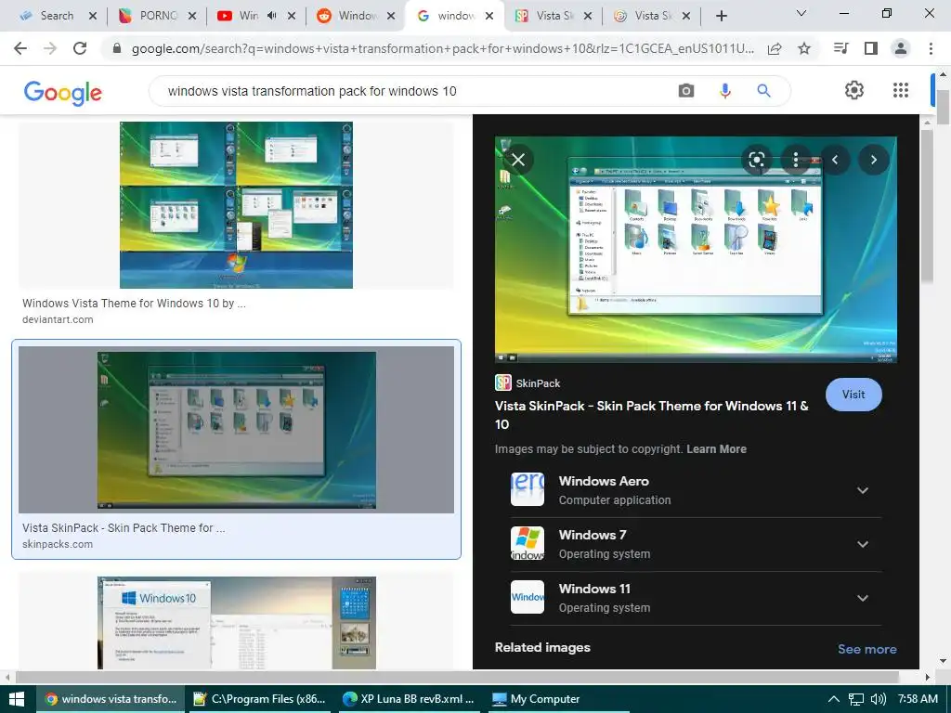
Task: Expand the Windows 11 entry
Action: [x=863, y=598]
